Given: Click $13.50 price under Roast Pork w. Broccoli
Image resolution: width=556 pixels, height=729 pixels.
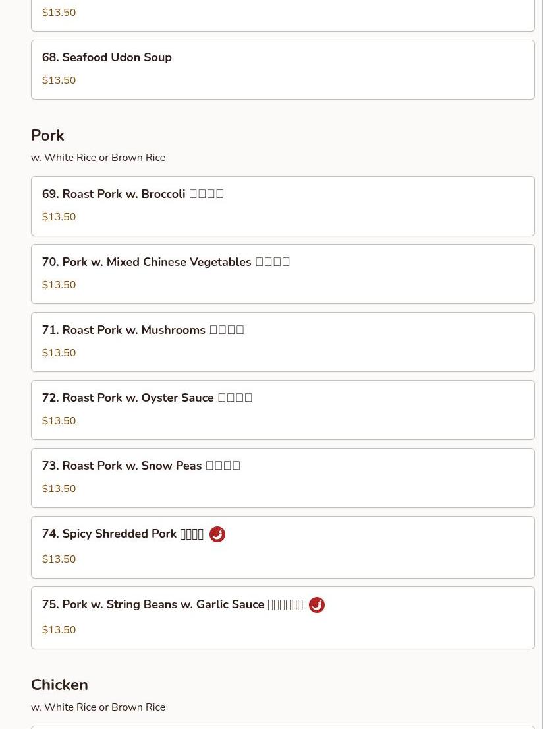Looking at the screenshot, I should pyautogui.click(x=59, y=217).
